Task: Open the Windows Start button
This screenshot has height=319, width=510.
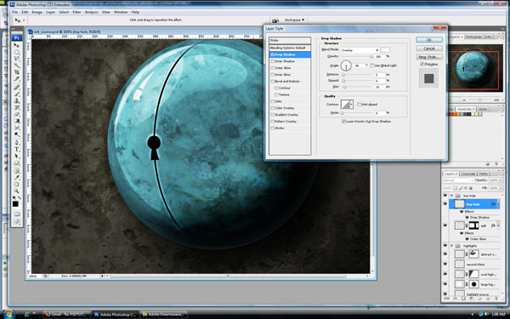Action: [8, 314]
